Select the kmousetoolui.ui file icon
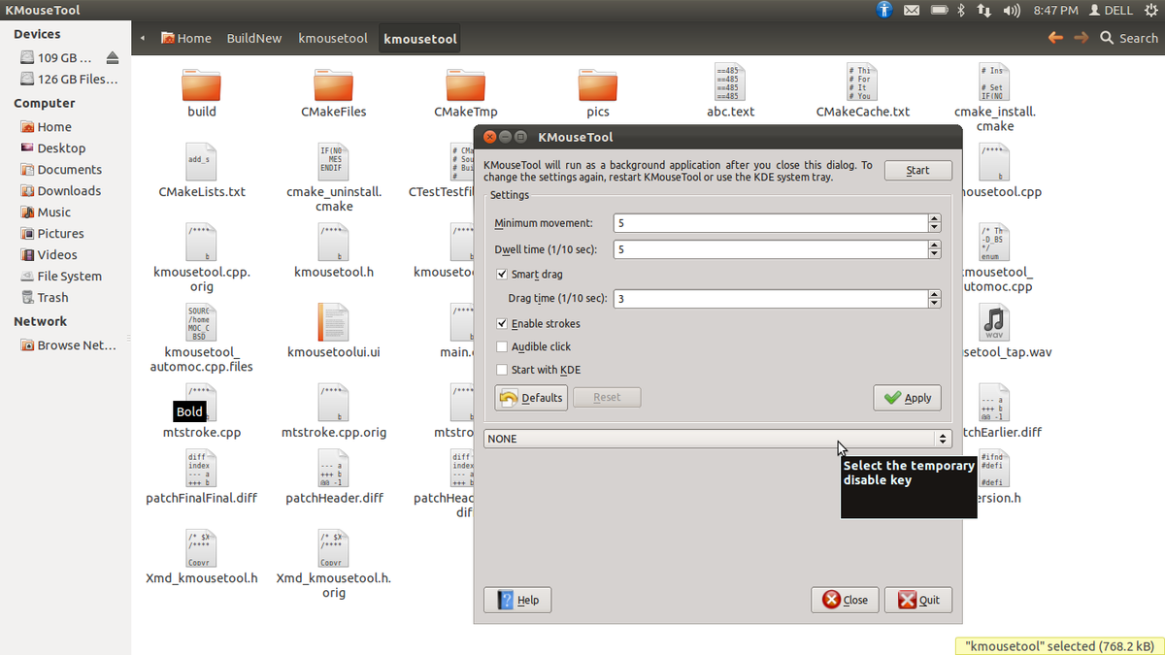 click(x=333, y=323)
